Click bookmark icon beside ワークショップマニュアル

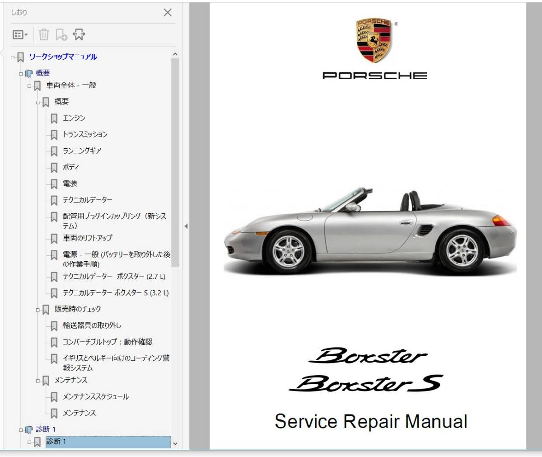[20, 57]
